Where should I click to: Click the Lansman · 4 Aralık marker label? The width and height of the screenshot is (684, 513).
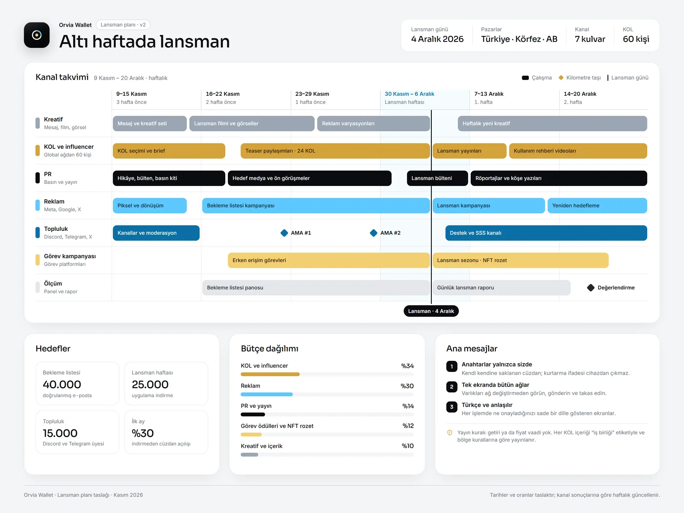431,311
